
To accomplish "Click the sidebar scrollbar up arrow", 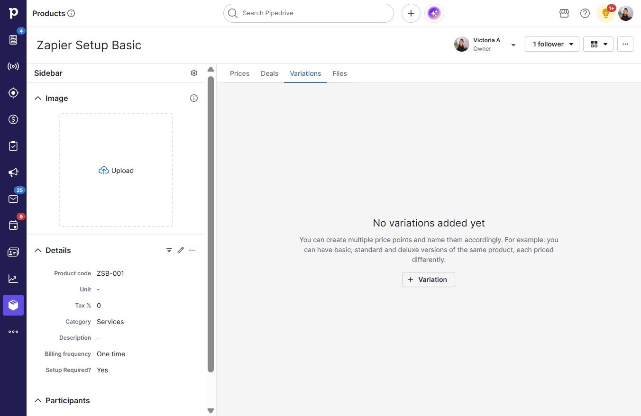I will pos(211,70).
